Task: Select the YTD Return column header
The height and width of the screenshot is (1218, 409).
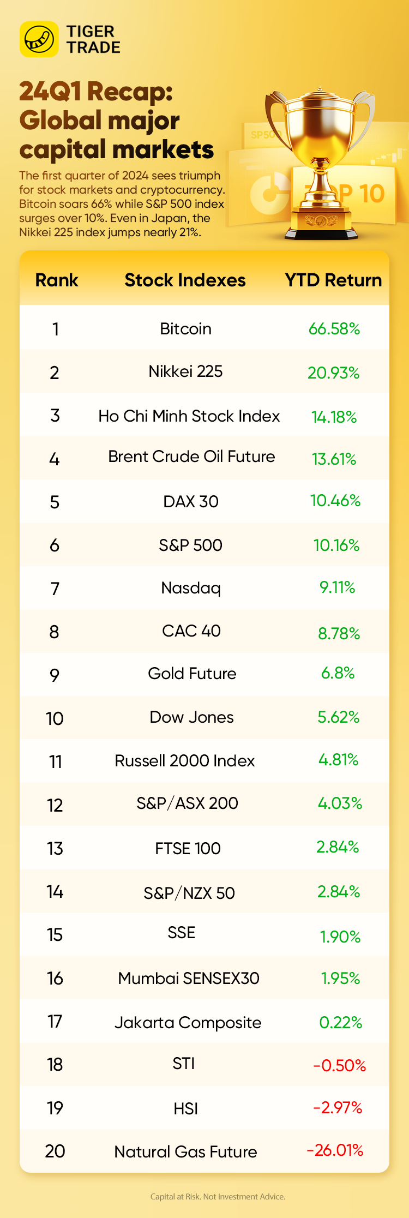Action: point(333,280)
